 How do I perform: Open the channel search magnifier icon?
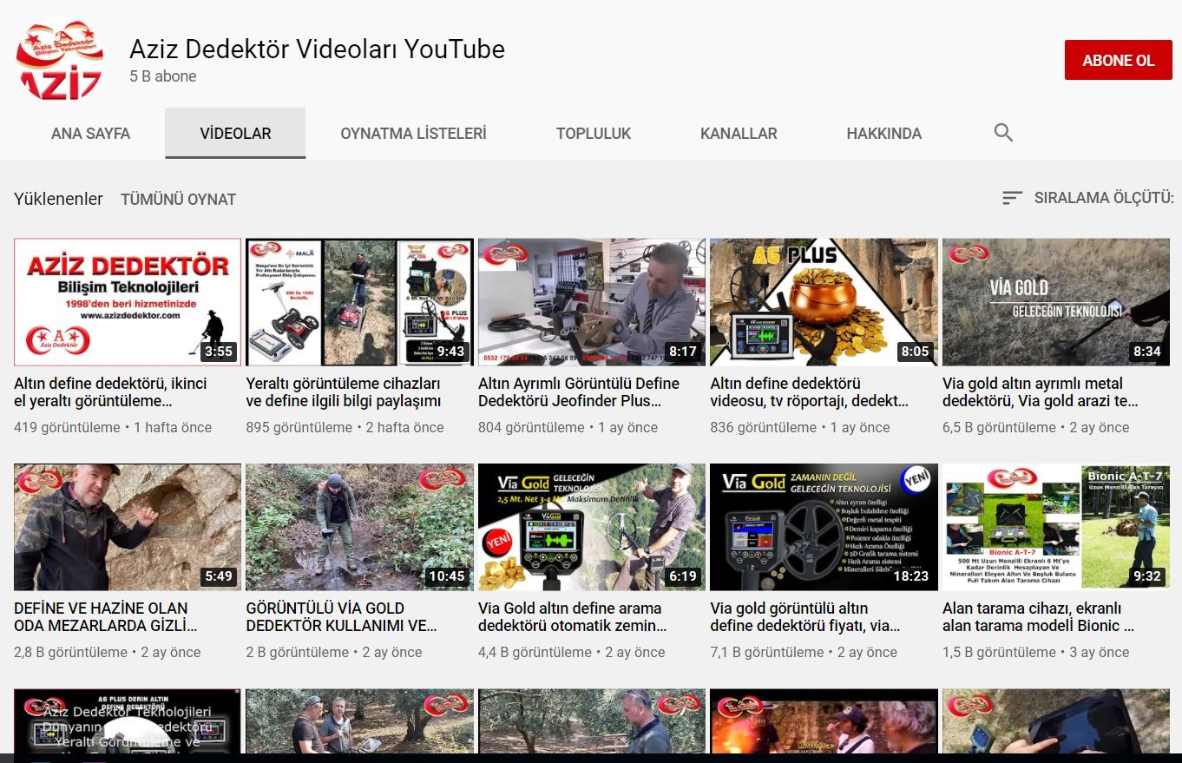click(x=1003, y=133)
